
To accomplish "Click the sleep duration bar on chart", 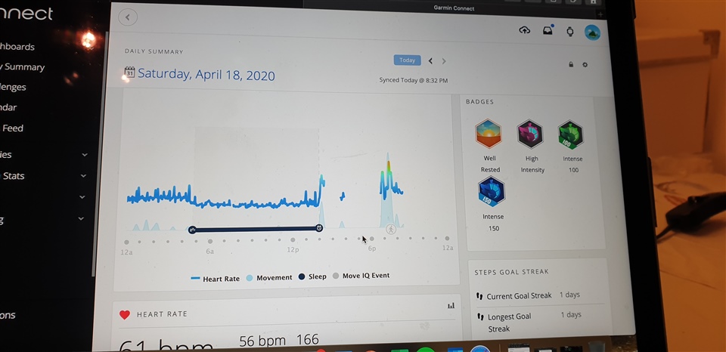I will (x=256, y=229).
